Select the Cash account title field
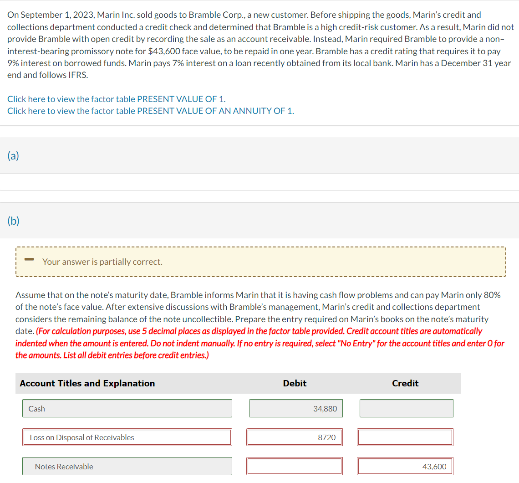This screenshot has width=519, height=483. pos(127,408)
